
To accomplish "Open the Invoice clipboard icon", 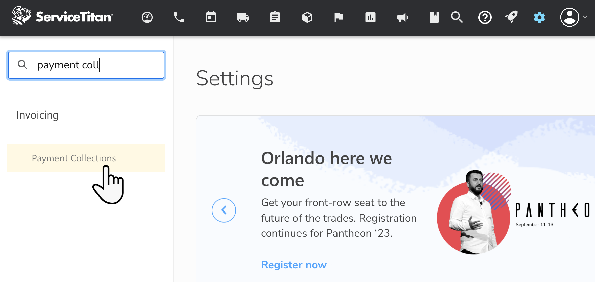I will click(x=275, y=17).
